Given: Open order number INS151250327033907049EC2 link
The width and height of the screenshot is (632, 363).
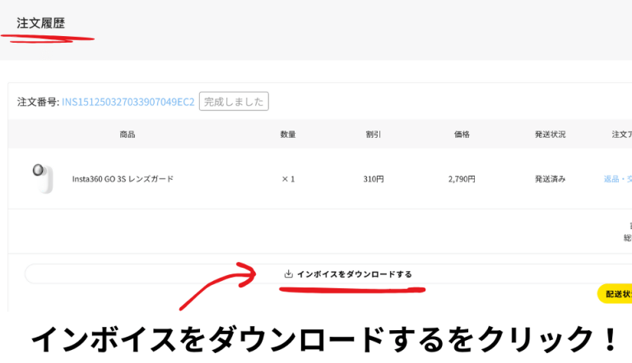Looking at the screenshot, I should 128,102.
